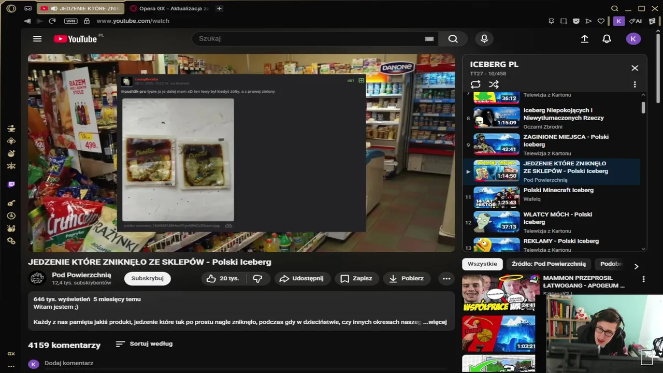This screenshot has width=663, height=373.
Task: Open the YouTube create upload icon
Action: click(585, 39)
